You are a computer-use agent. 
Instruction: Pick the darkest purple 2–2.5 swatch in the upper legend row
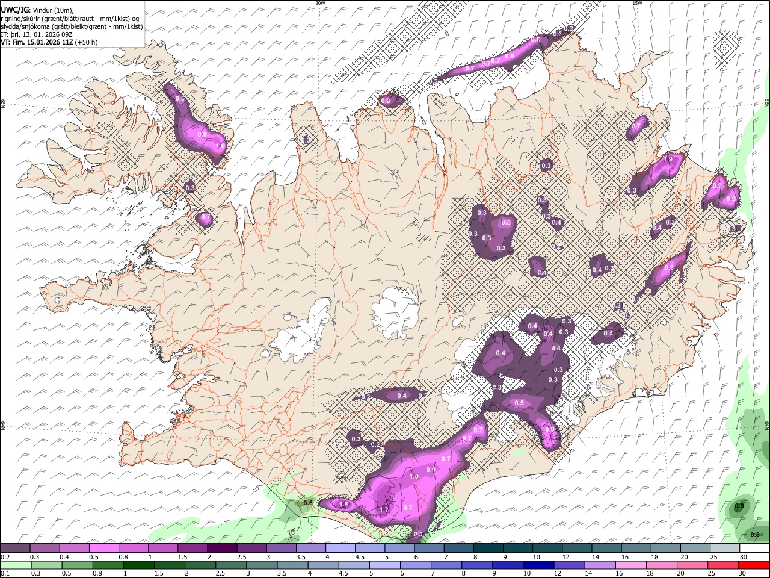coord(222,548)
